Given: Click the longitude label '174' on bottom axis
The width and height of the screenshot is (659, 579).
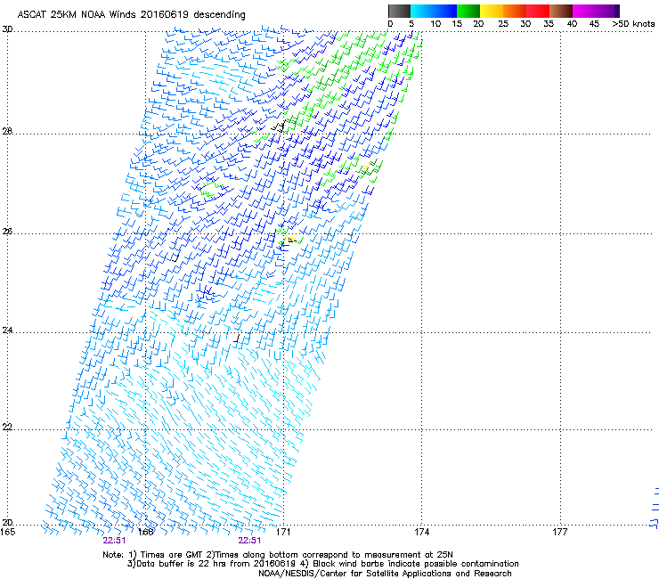Looking at the screenshot, I should tap(421, 533).
